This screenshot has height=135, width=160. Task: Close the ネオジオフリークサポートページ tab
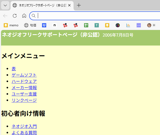[x=69, y=5]
